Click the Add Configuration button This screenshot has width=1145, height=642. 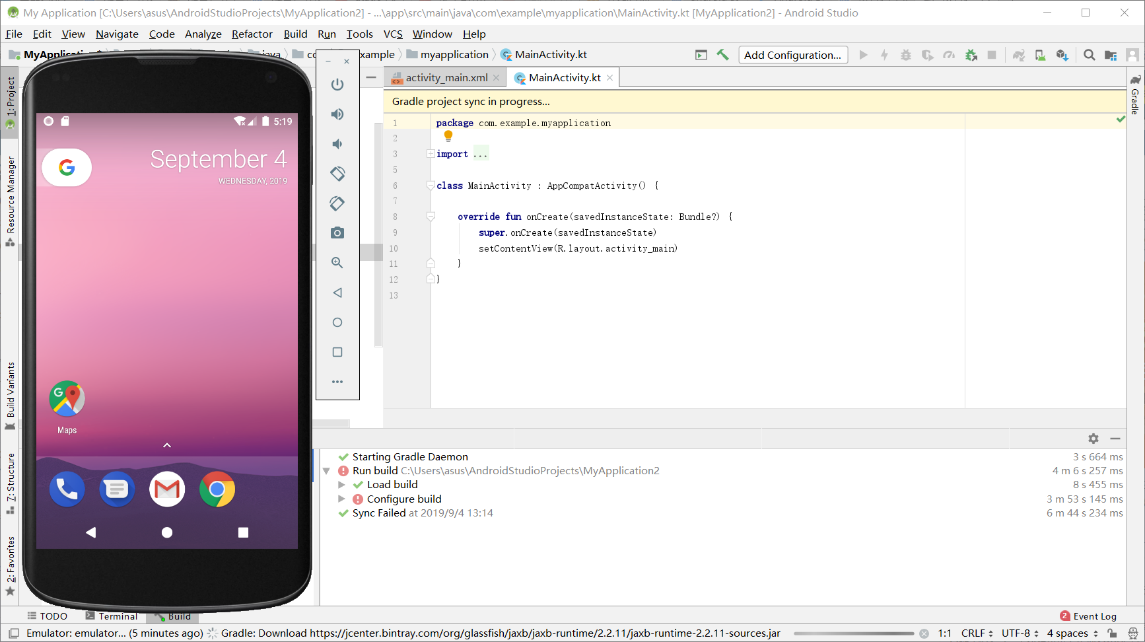792,55
